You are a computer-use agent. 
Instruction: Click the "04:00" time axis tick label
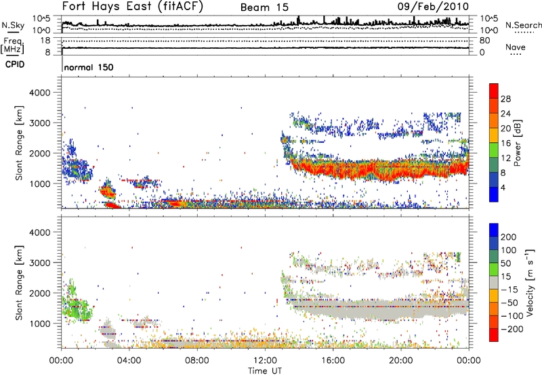[129, 361]
